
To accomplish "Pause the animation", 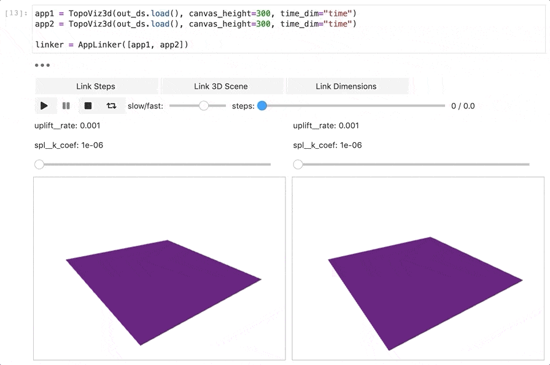I will tap(66, 106).
